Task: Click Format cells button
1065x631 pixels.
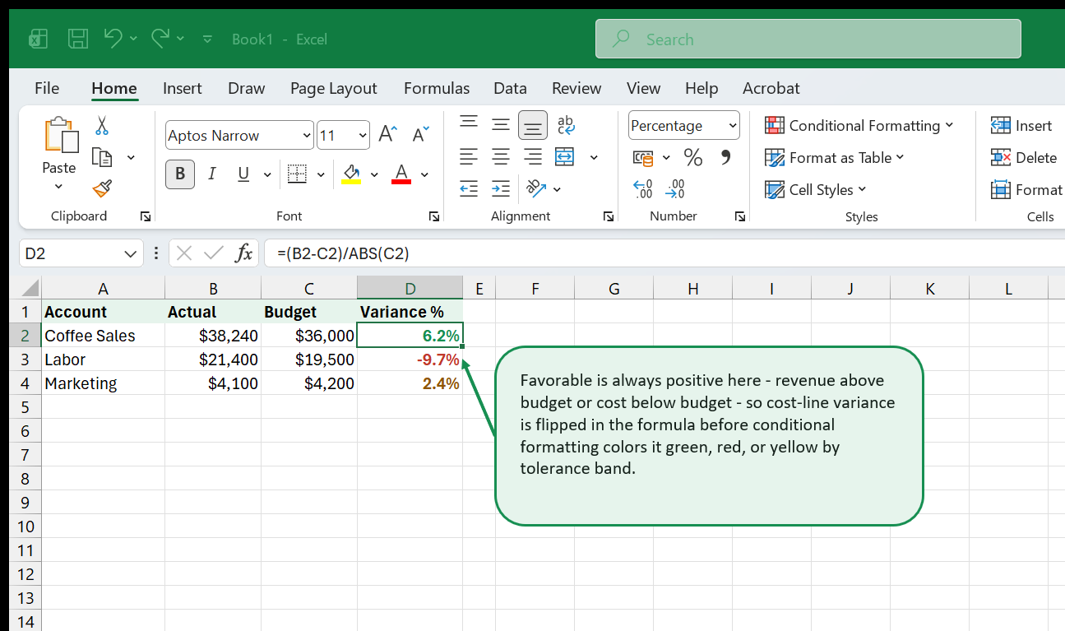Action: [x=1026, y=189]
